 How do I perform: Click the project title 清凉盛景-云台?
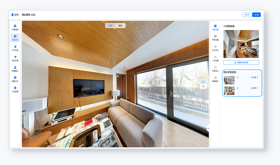29,15
